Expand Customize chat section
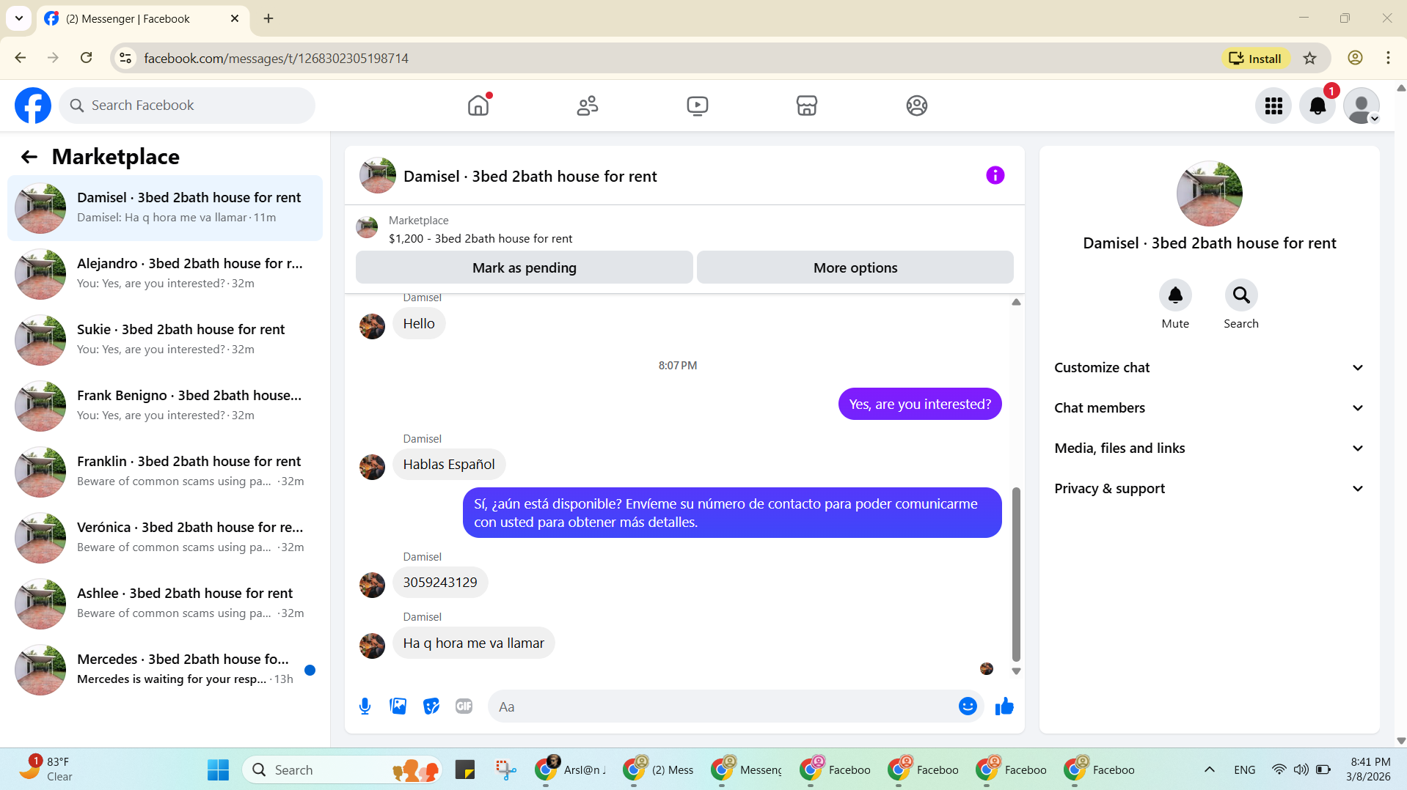Screen dimensions: 1407x790 [1209, 367]
